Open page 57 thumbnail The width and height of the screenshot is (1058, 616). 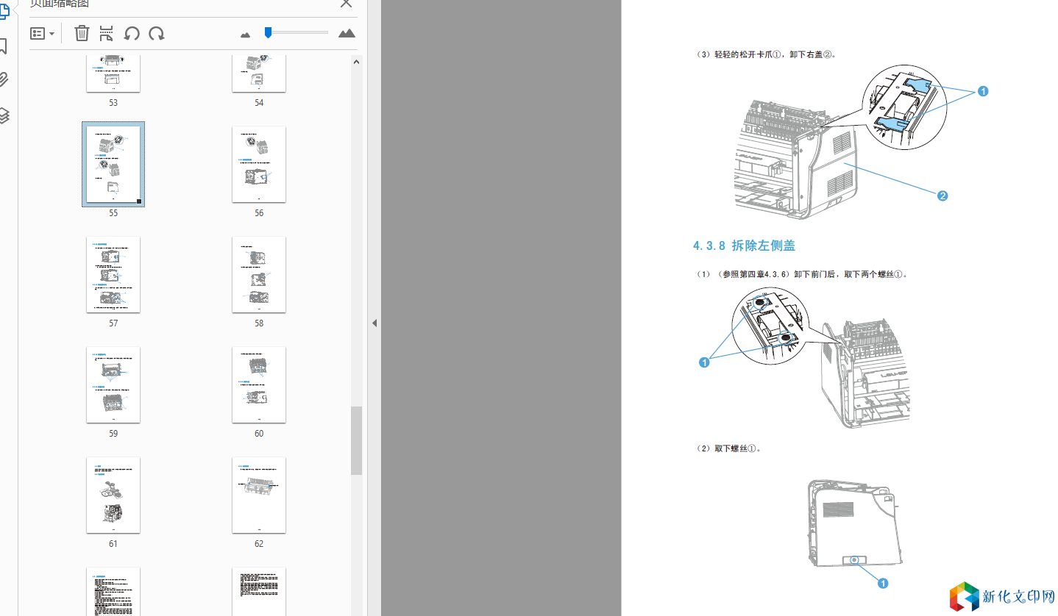click(x=113, y=274)
